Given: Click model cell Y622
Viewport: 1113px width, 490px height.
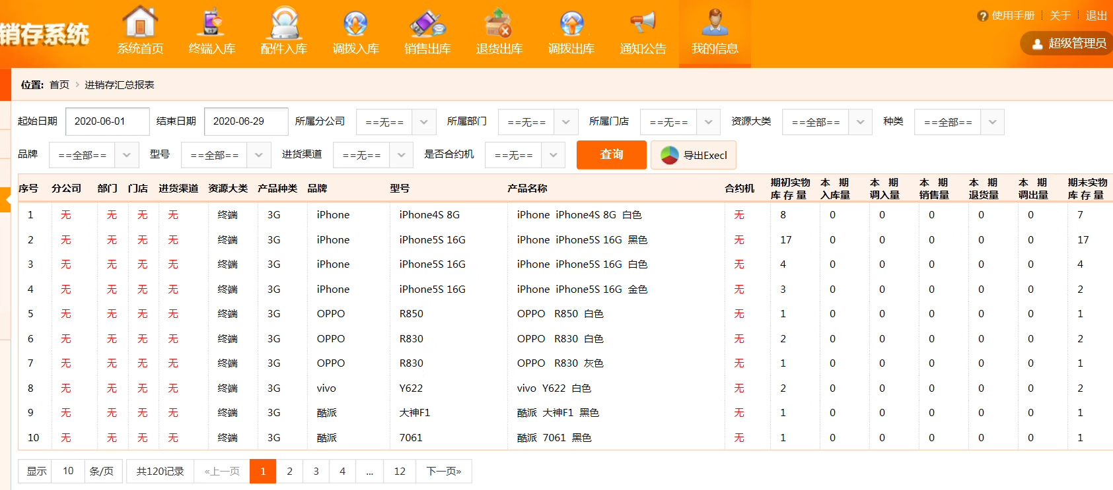Looking at the screenshot, I should (411, 388).
